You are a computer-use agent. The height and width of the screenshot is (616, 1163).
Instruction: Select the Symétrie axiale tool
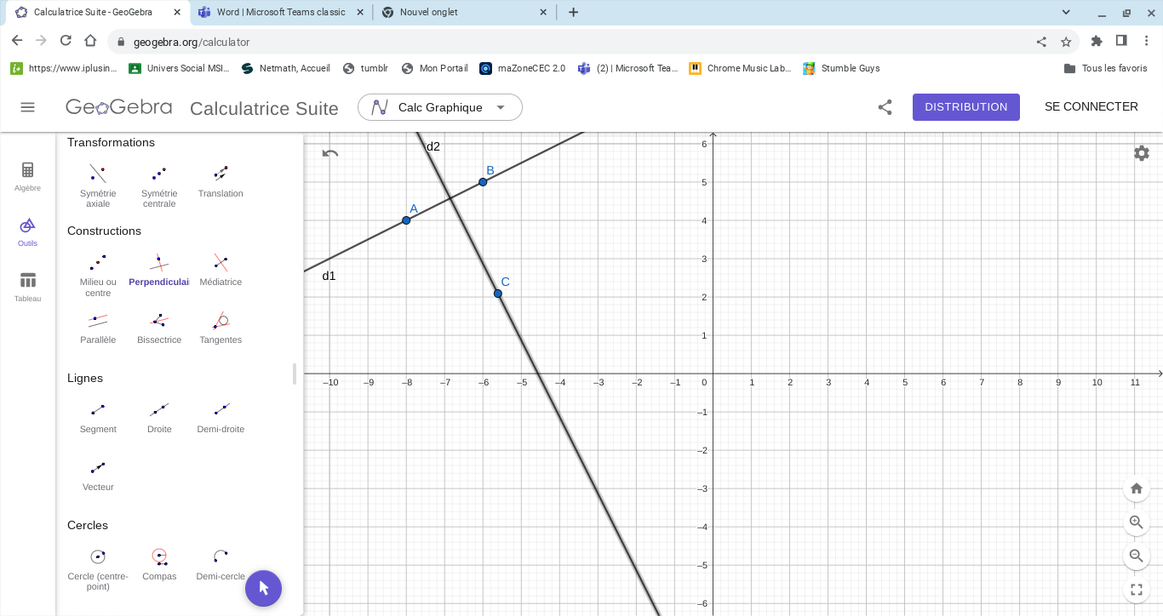pos(98,185)
